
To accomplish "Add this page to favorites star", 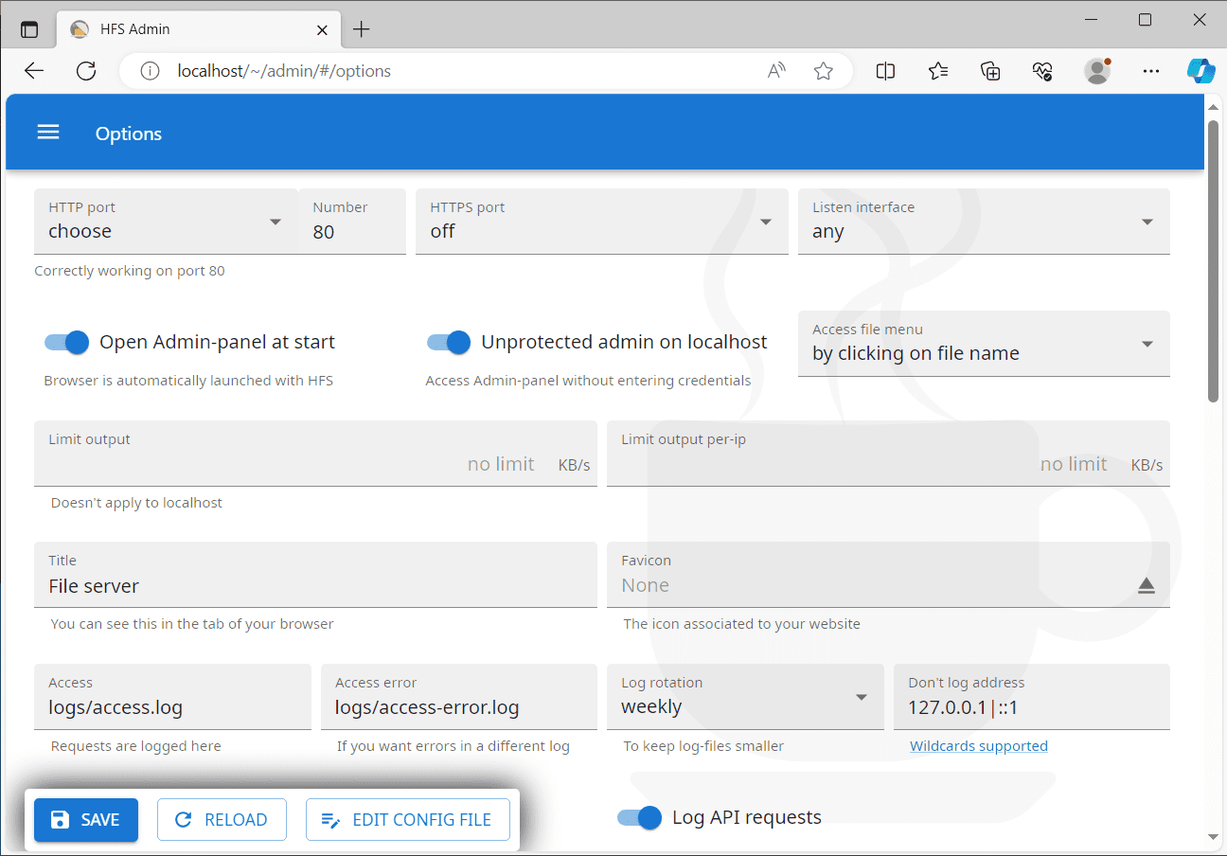I will [823, 71].
